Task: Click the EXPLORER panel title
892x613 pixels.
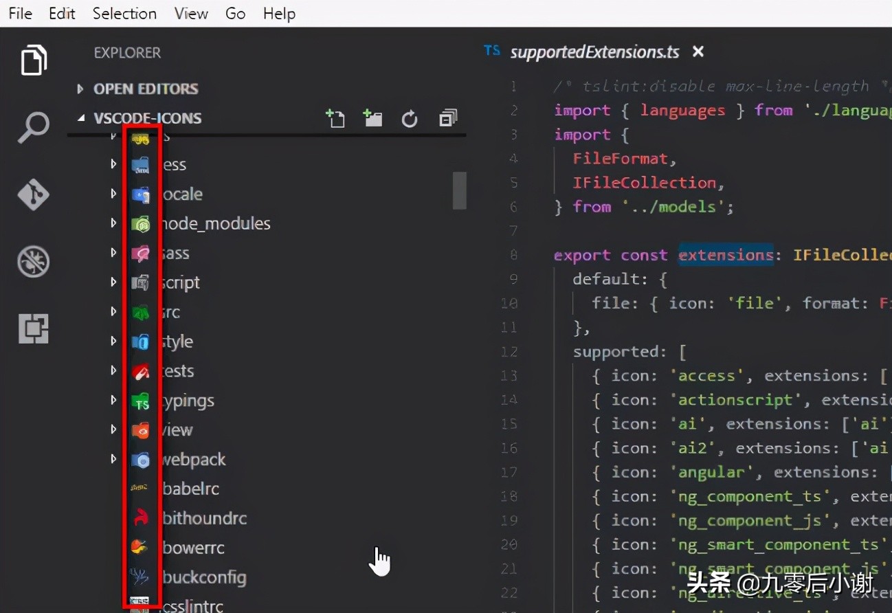Action: click(127, 53)
